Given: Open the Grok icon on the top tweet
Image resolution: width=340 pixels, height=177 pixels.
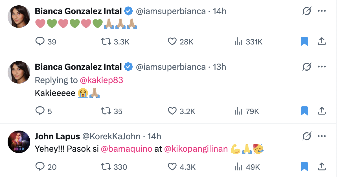Looking at the screenshot, I should 307,11.
